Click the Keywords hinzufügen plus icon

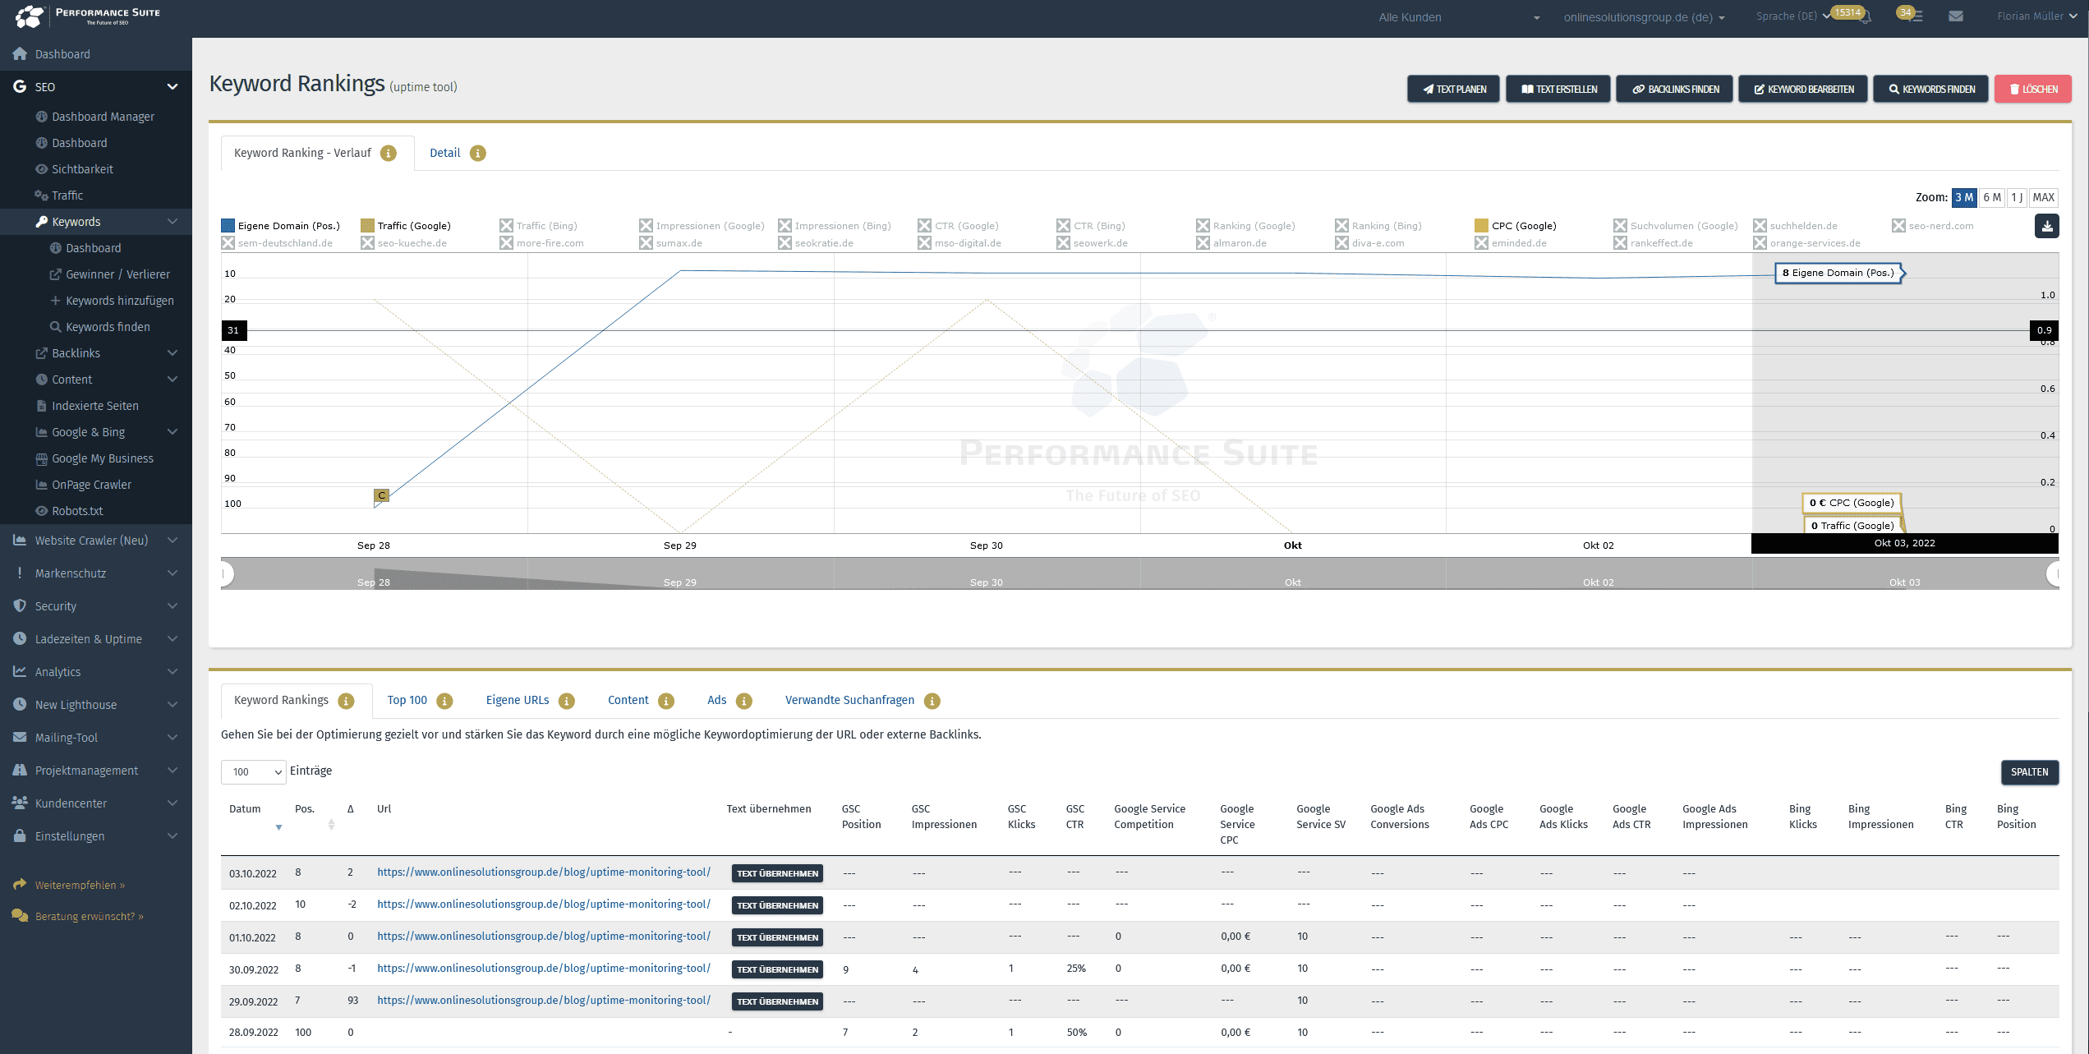pos(56,301)
